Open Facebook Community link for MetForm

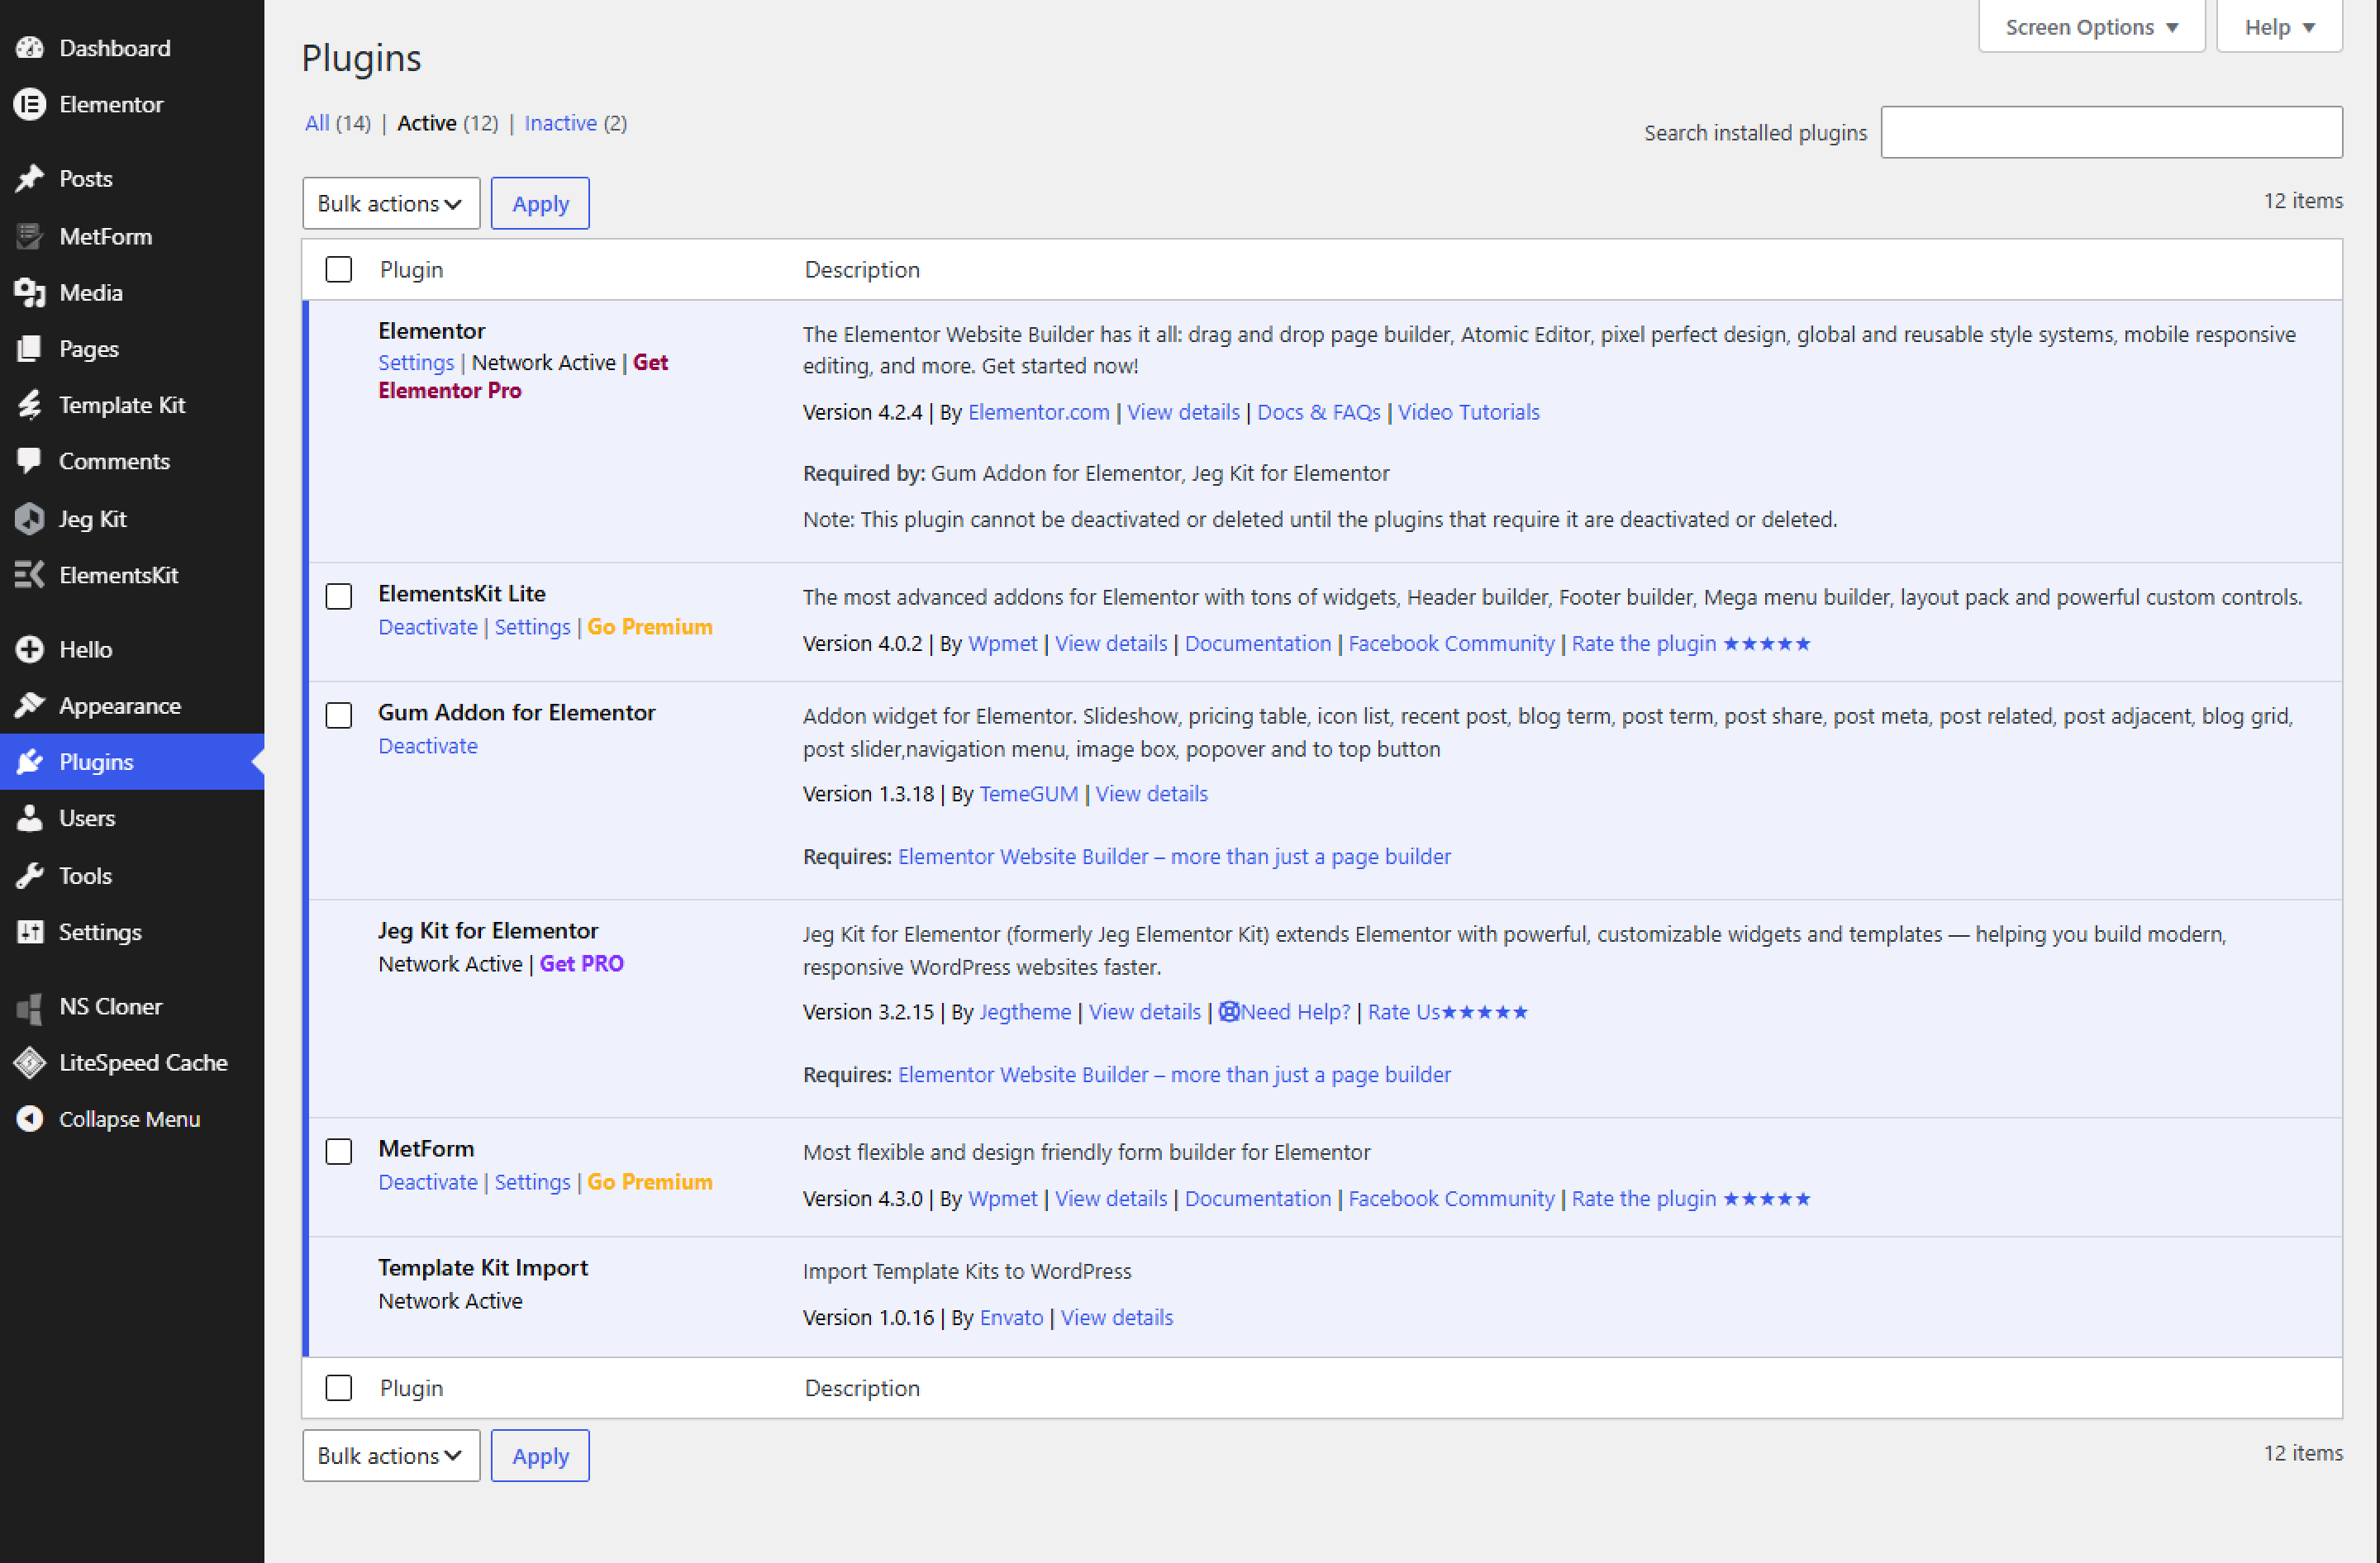click(1451, 1198)
